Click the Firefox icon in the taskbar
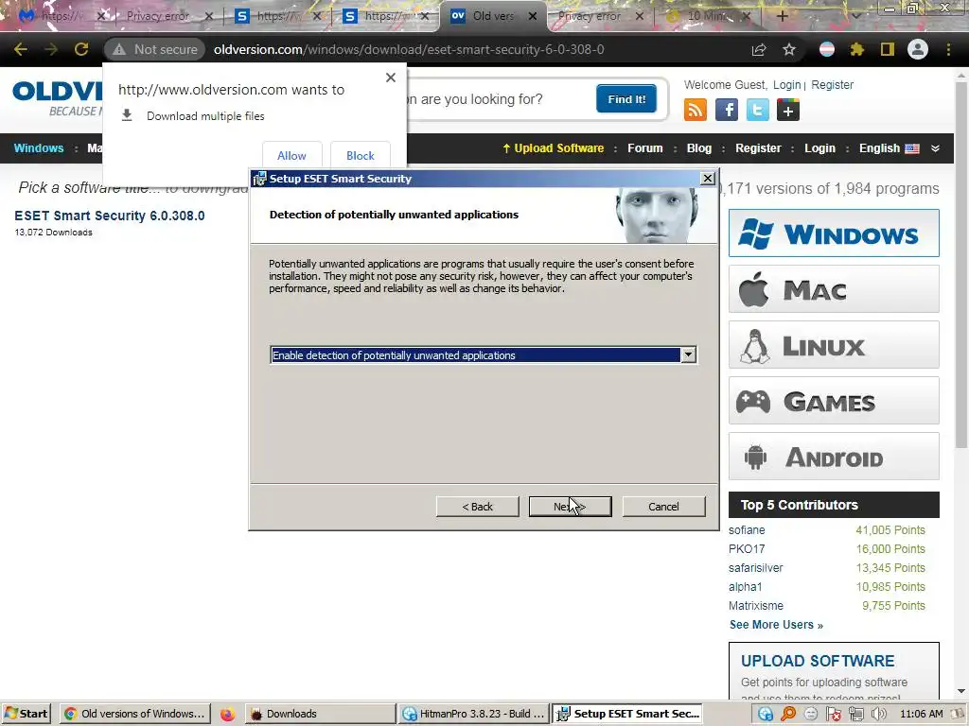 click(227, 714)
